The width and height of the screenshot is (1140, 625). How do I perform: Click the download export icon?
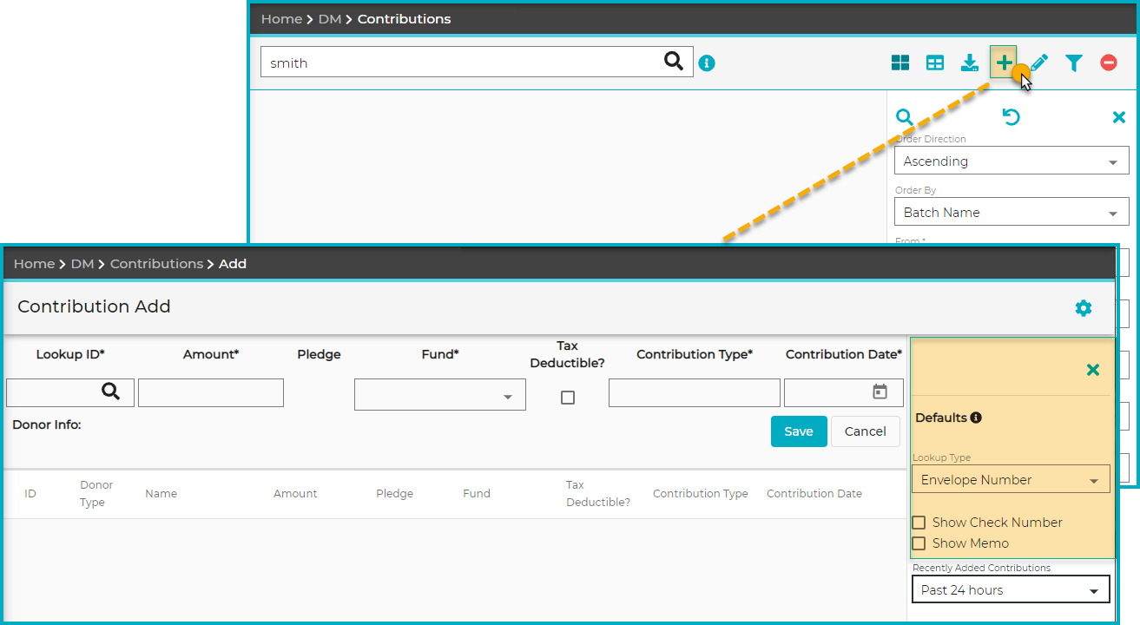tap(970, 62)
